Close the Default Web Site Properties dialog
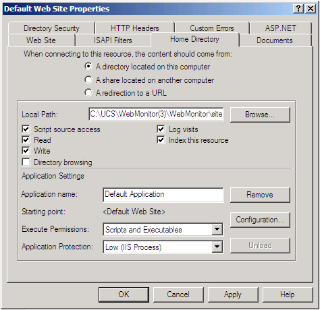The width and height of the screenshot is (320, 310). pos(311,9)
